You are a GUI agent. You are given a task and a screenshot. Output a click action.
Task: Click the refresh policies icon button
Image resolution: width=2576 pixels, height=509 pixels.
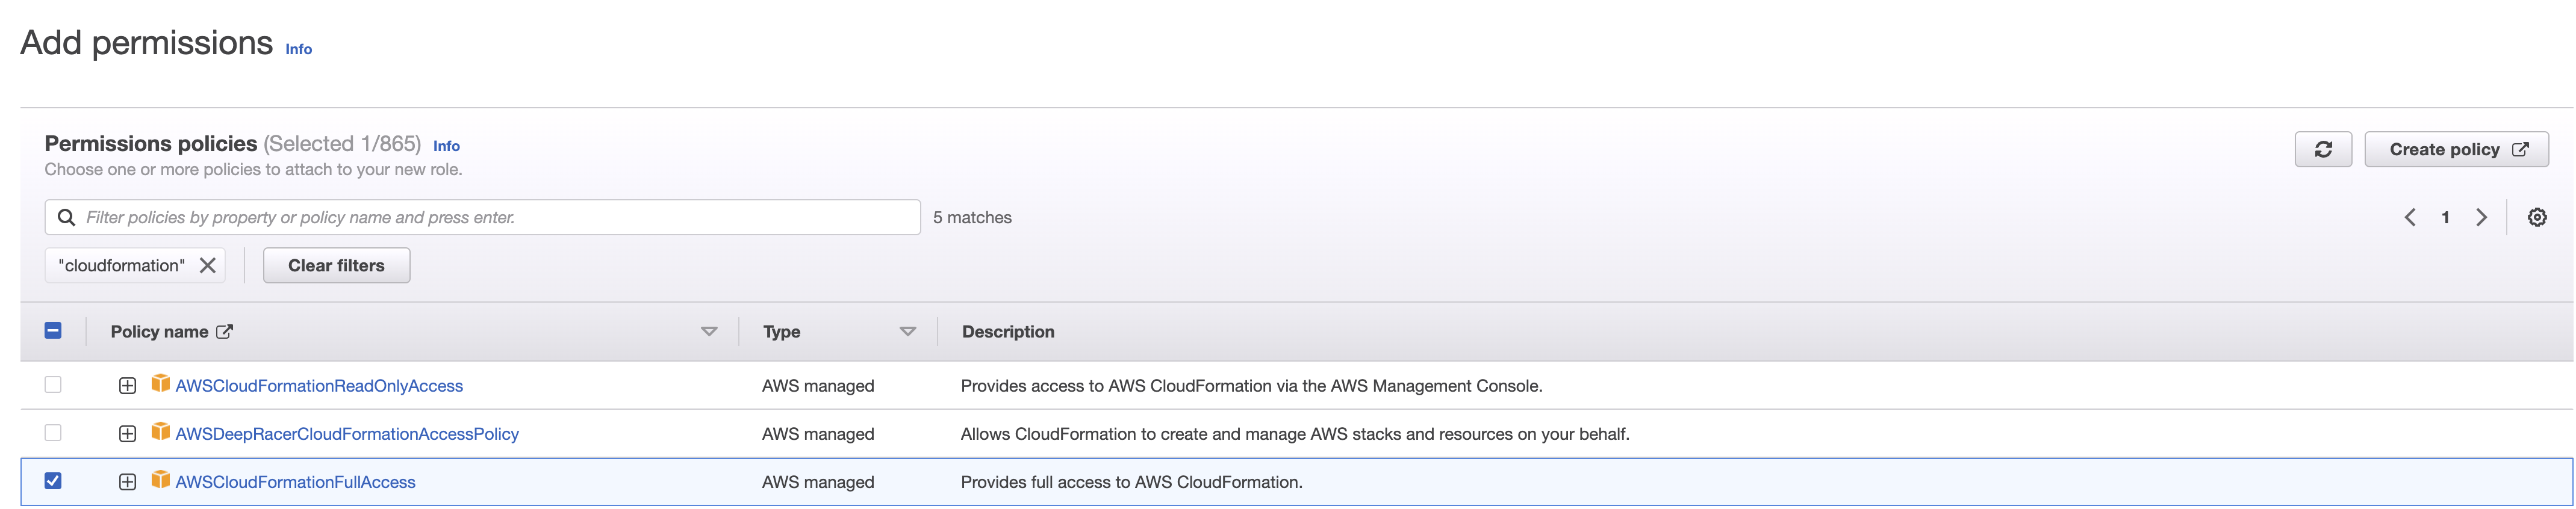pyautogui.click(x=2322, y=149)
